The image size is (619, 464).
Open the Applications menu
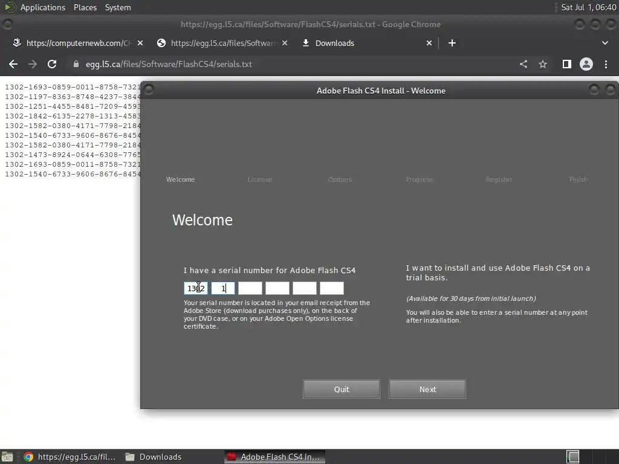click(x=43, y=7)
